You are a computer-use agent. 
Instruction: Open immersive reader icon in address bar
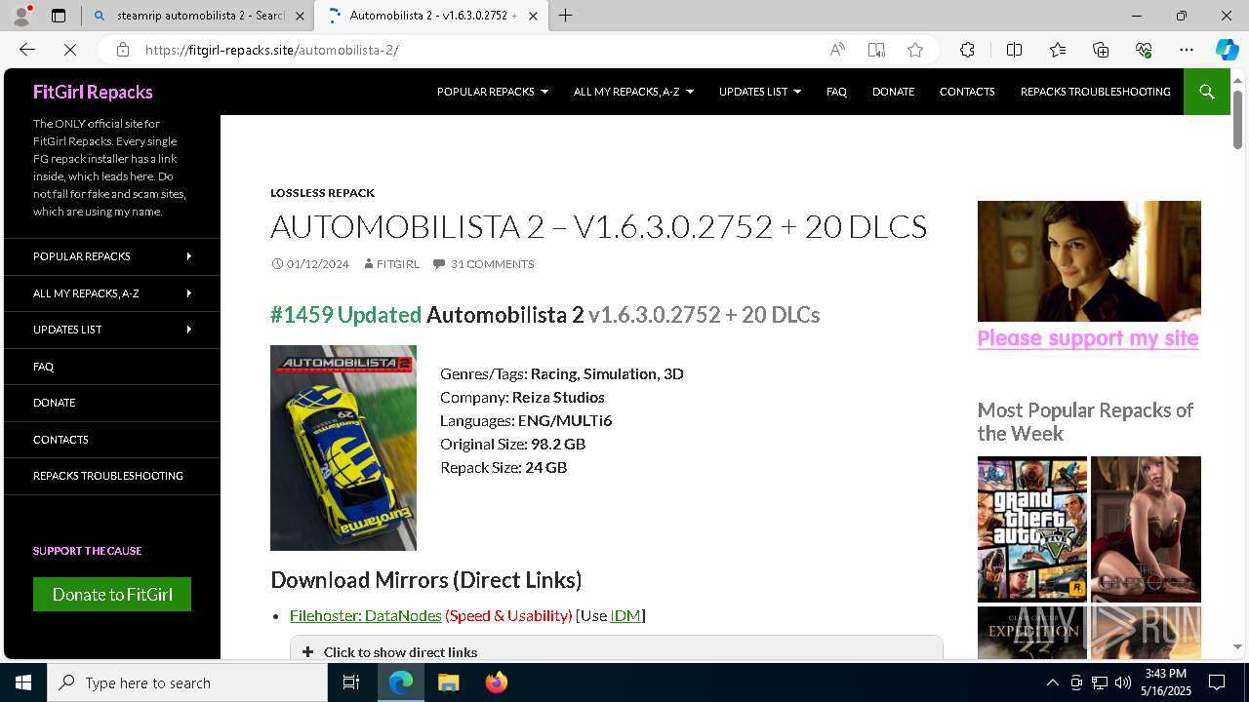(x=876, y=50)
